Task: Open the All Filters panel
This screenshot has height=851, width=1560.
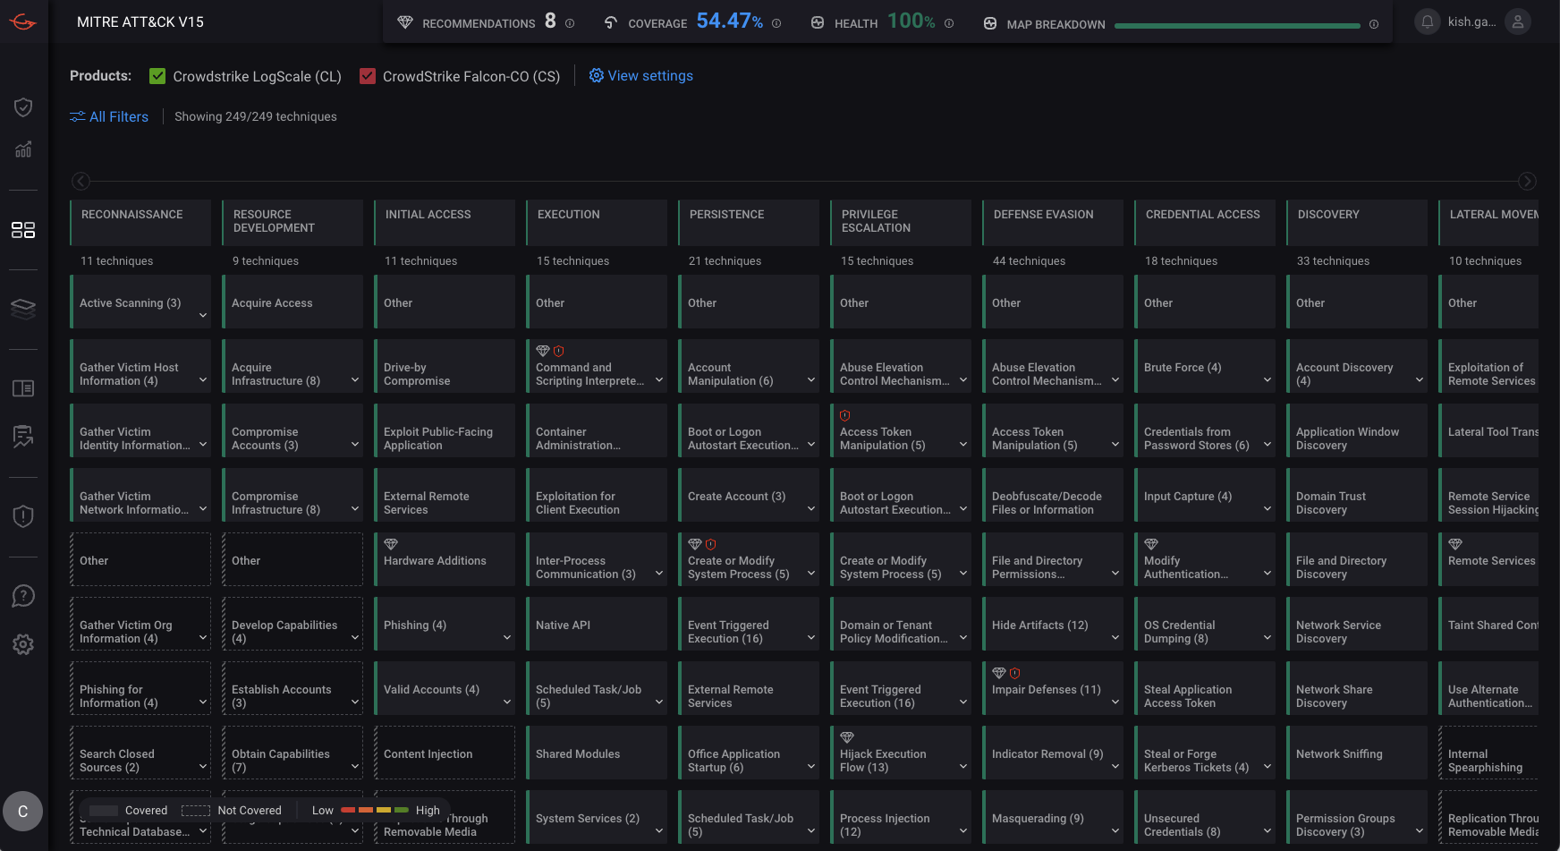Action: (x=109, y=116)
